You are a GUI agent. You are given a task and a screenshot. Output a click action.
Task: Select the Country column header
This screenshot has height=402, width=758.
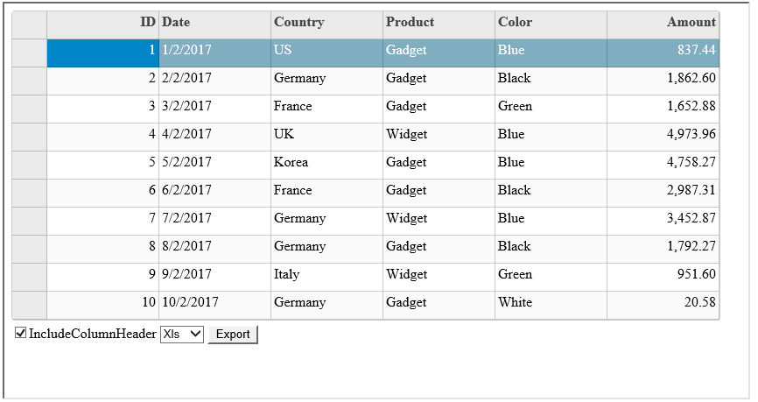point(326,24)
